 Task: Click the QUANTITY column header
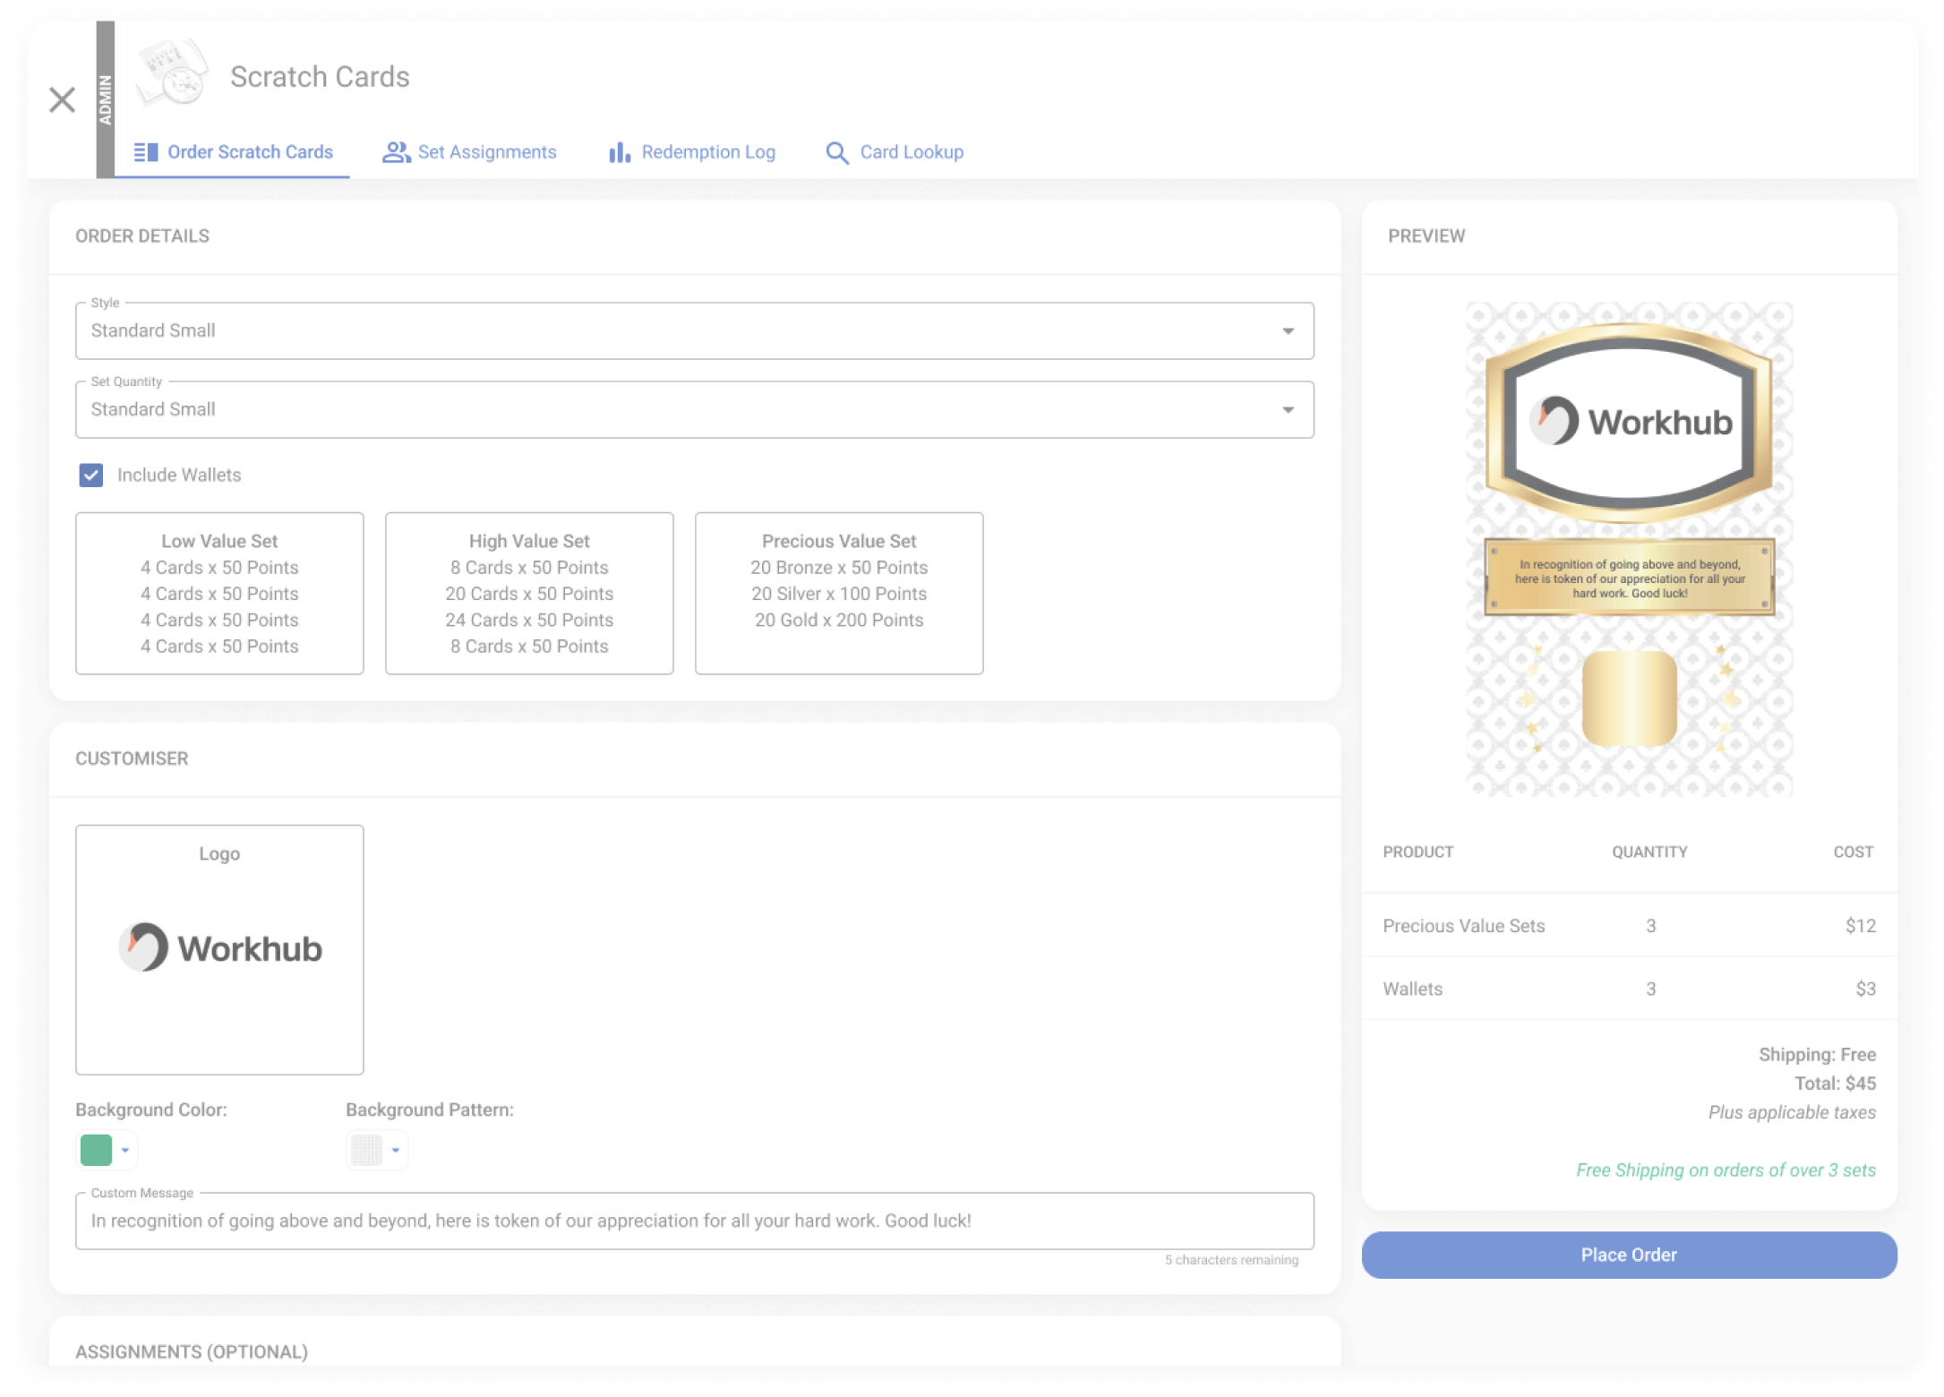click(1649, 852)
